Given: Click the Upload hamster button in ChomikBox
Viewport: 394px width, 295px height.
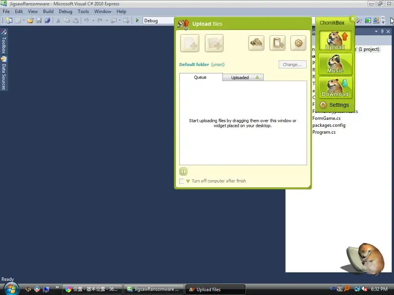Looking at the screenshot, I should (x=335, y=41).
